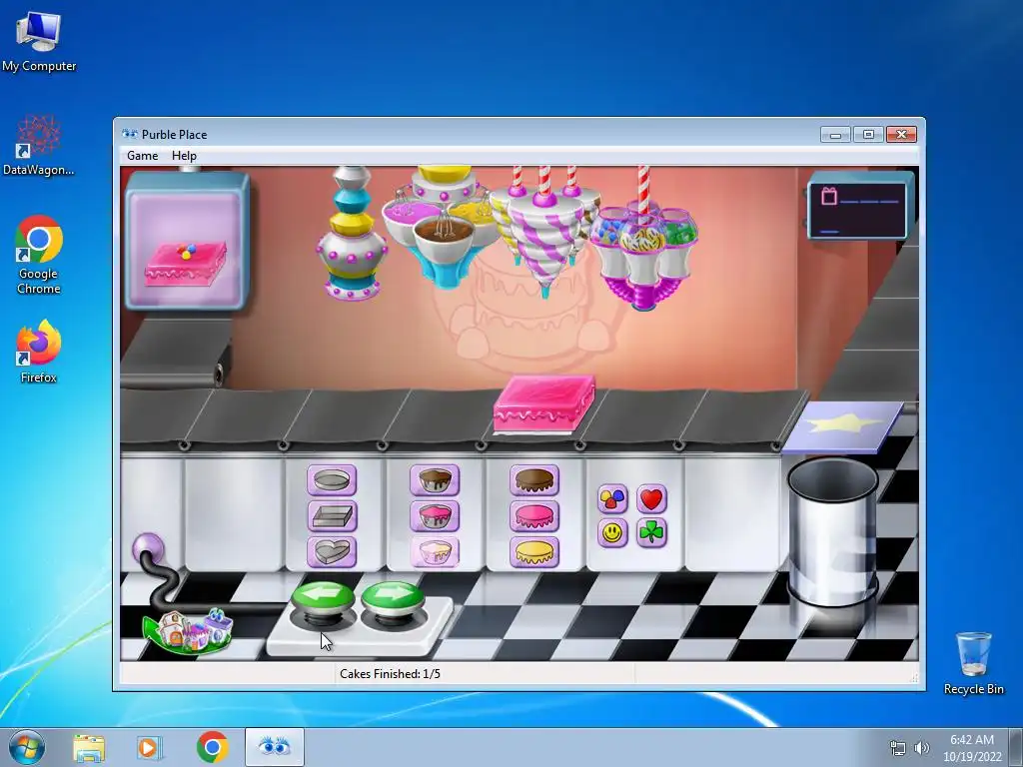This screenshot has height=767, width=1023.
Task: Open the volume speaker tray icon
Action: click(922, 748)
